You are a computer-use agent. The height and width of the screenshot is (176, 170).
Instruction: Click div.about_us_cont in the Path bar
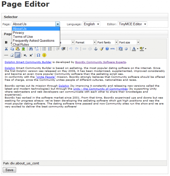pyautogui.click(x=24, y=163)
